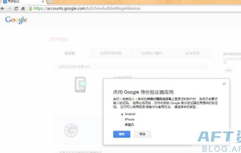Image resolution: width=241 pixels, height=153 pixels.
Task: Select the iPhone radio option
Action: [122, 120]
